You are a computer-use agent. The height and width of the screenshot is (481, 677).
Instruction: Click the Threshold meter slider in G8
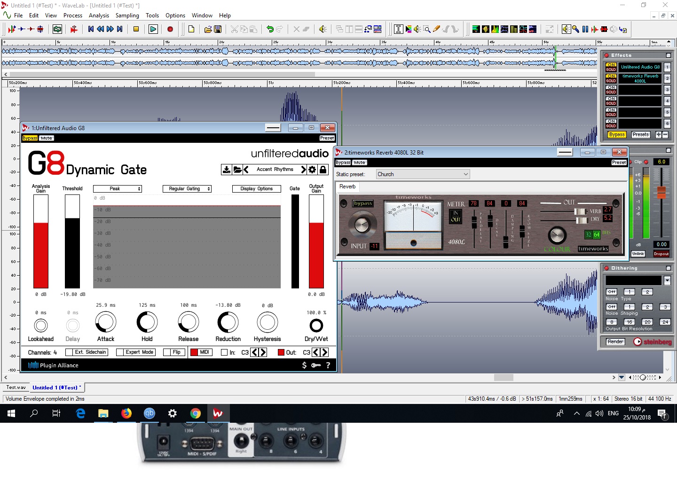click(x=72, y=241)
